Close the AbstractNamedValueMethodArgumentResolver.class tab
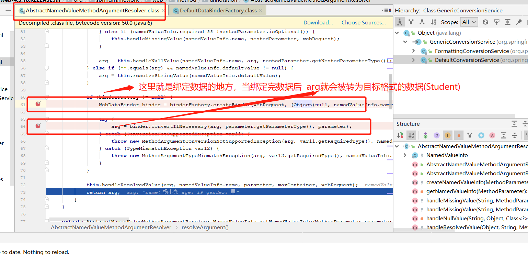Viewport: 528px width, 256px height. tap(163, 11)
